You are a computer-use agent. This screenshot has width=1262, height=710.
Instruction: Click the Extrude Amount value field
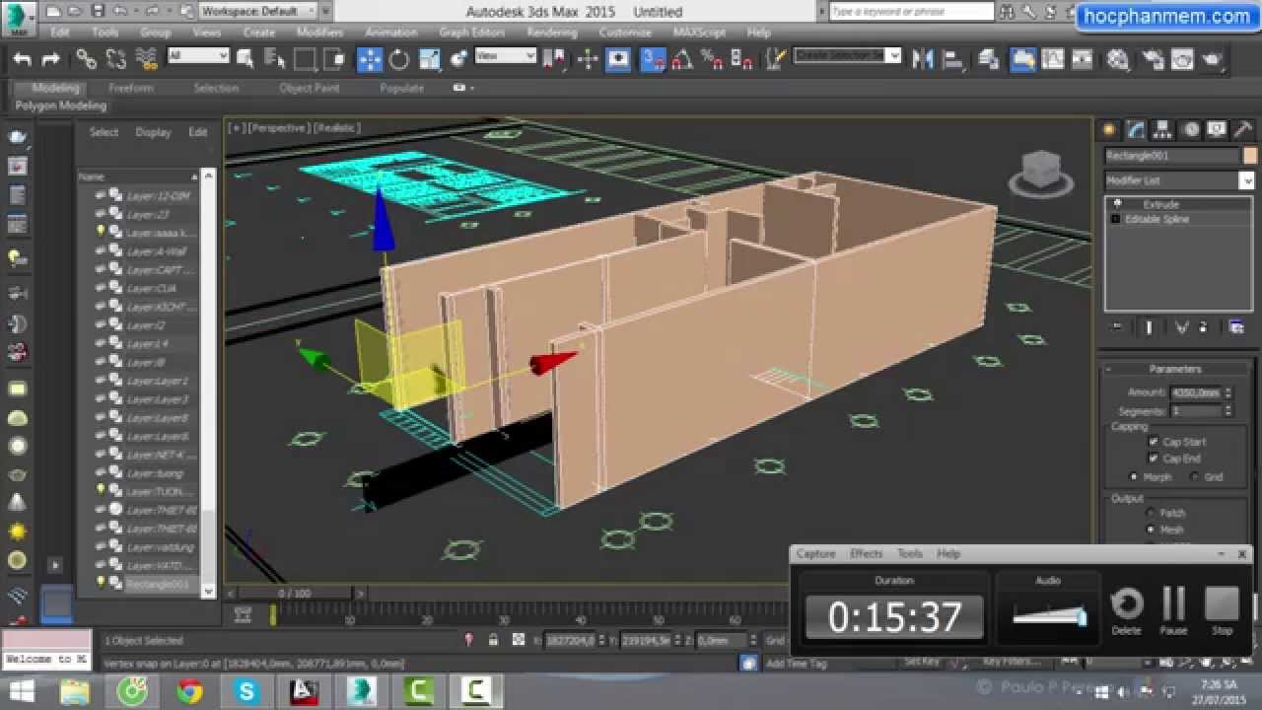1195,392
